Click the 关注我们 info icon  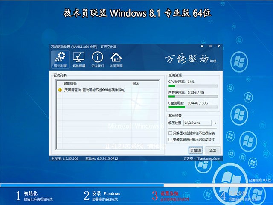click(x=98, y=59)
